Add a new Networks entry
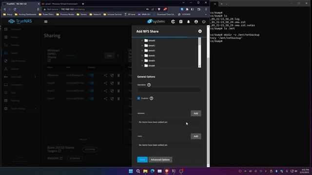Screen dimensions: 312x175 [x=196, y=113]
